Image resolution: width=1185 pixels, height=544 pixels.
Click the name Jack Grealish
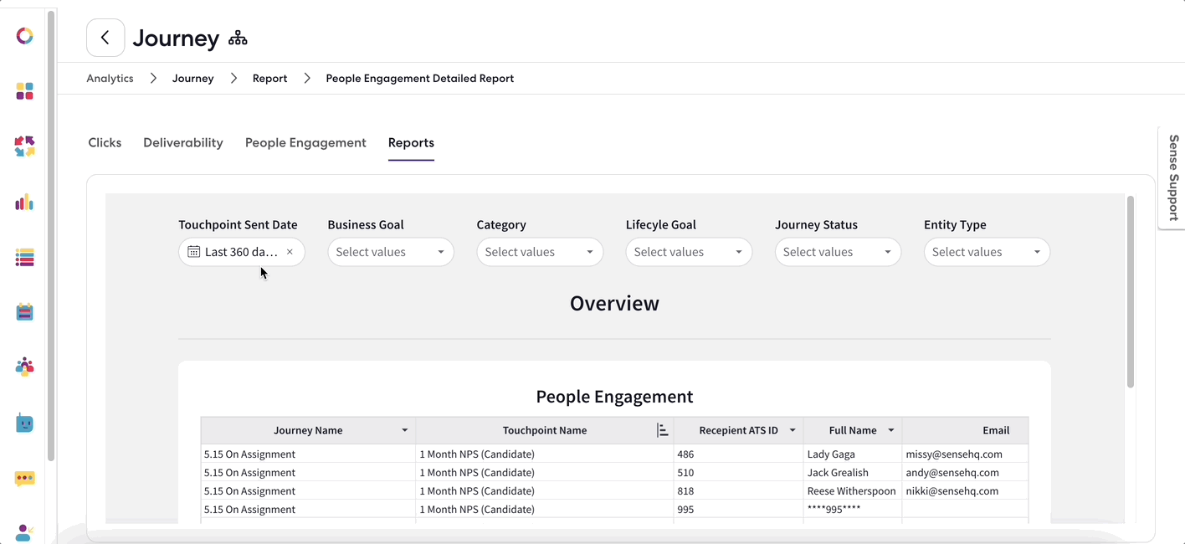[838, 472]
